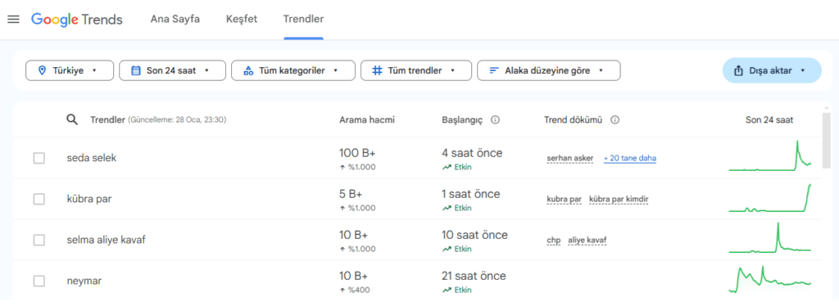Viewport: 839px width, 306px height.
Task: Open the kübra par trend row
Action: click(88, 199)
